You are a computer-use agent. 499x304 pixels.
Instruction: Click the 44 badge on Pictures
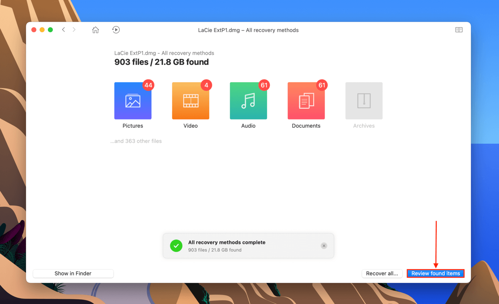[x=148, y=85]
